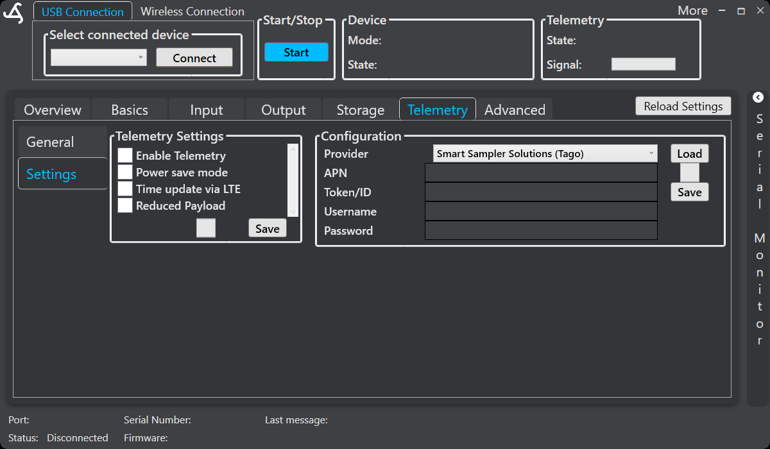Toggle Power save mode checkbox
The width and height of the screenshot is (770, 449).
[125, 172]
